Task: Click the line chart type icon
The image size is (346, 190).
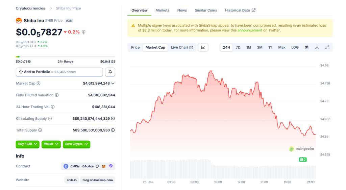Action: click(203, 48)
